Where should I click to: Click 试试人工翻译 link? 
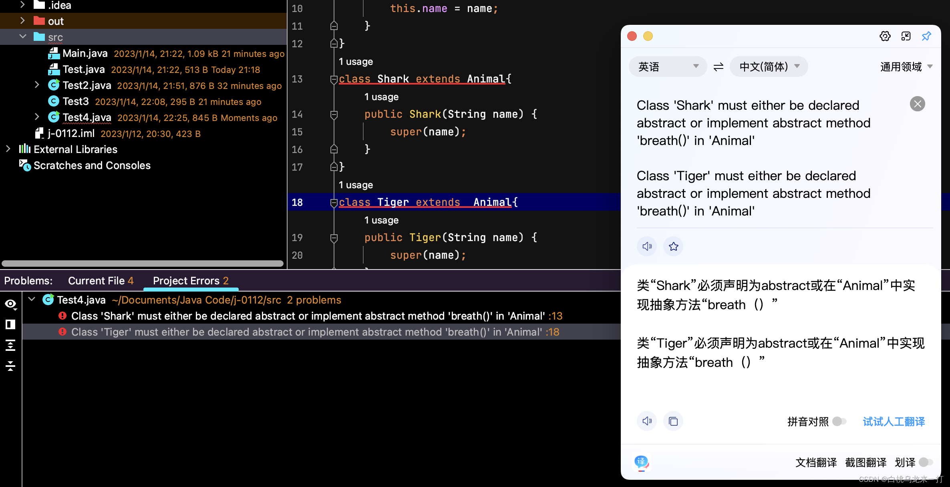click(894, 421)
